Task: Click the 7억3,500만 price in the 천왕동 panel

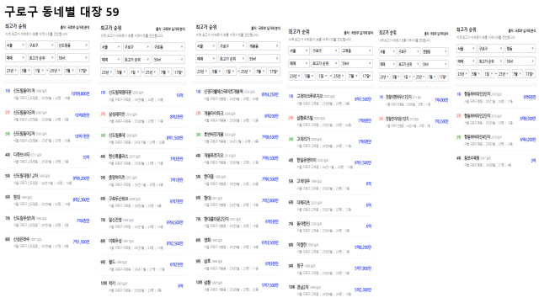Action: click(441, 121)
